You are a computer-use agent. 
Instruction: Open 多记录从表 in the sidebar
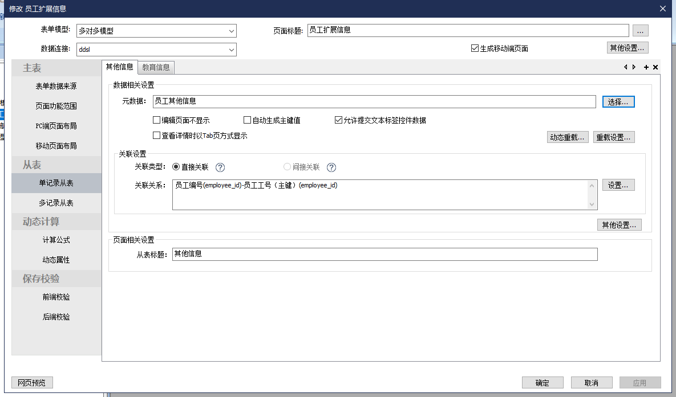click(56, 203)
